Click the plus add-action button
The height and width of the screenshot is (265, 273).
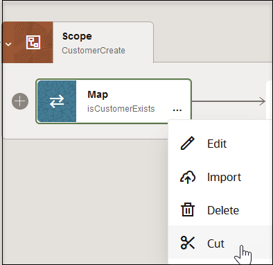coord(20,101)
